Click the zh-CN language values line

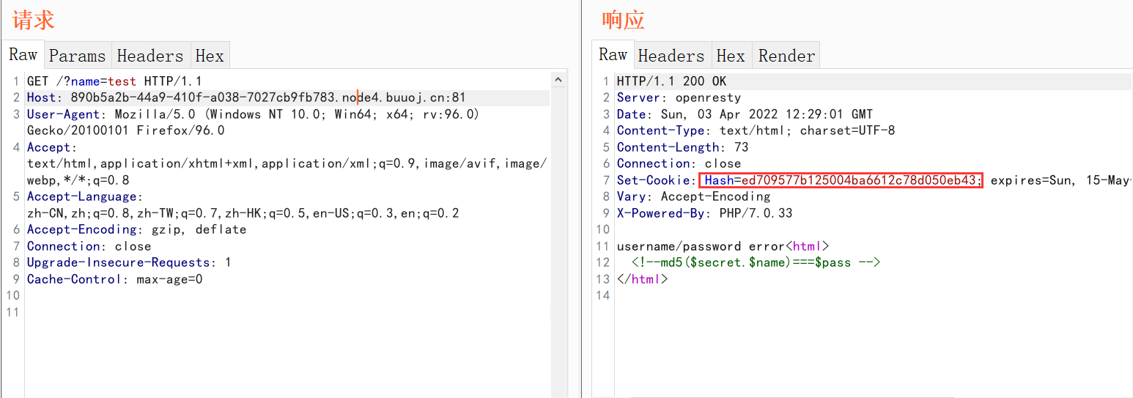click(243, 213)
